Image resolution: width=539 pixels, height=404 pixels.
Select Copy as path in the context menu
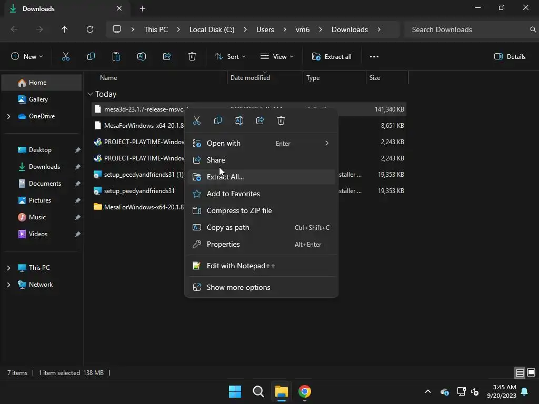(261, 227)
